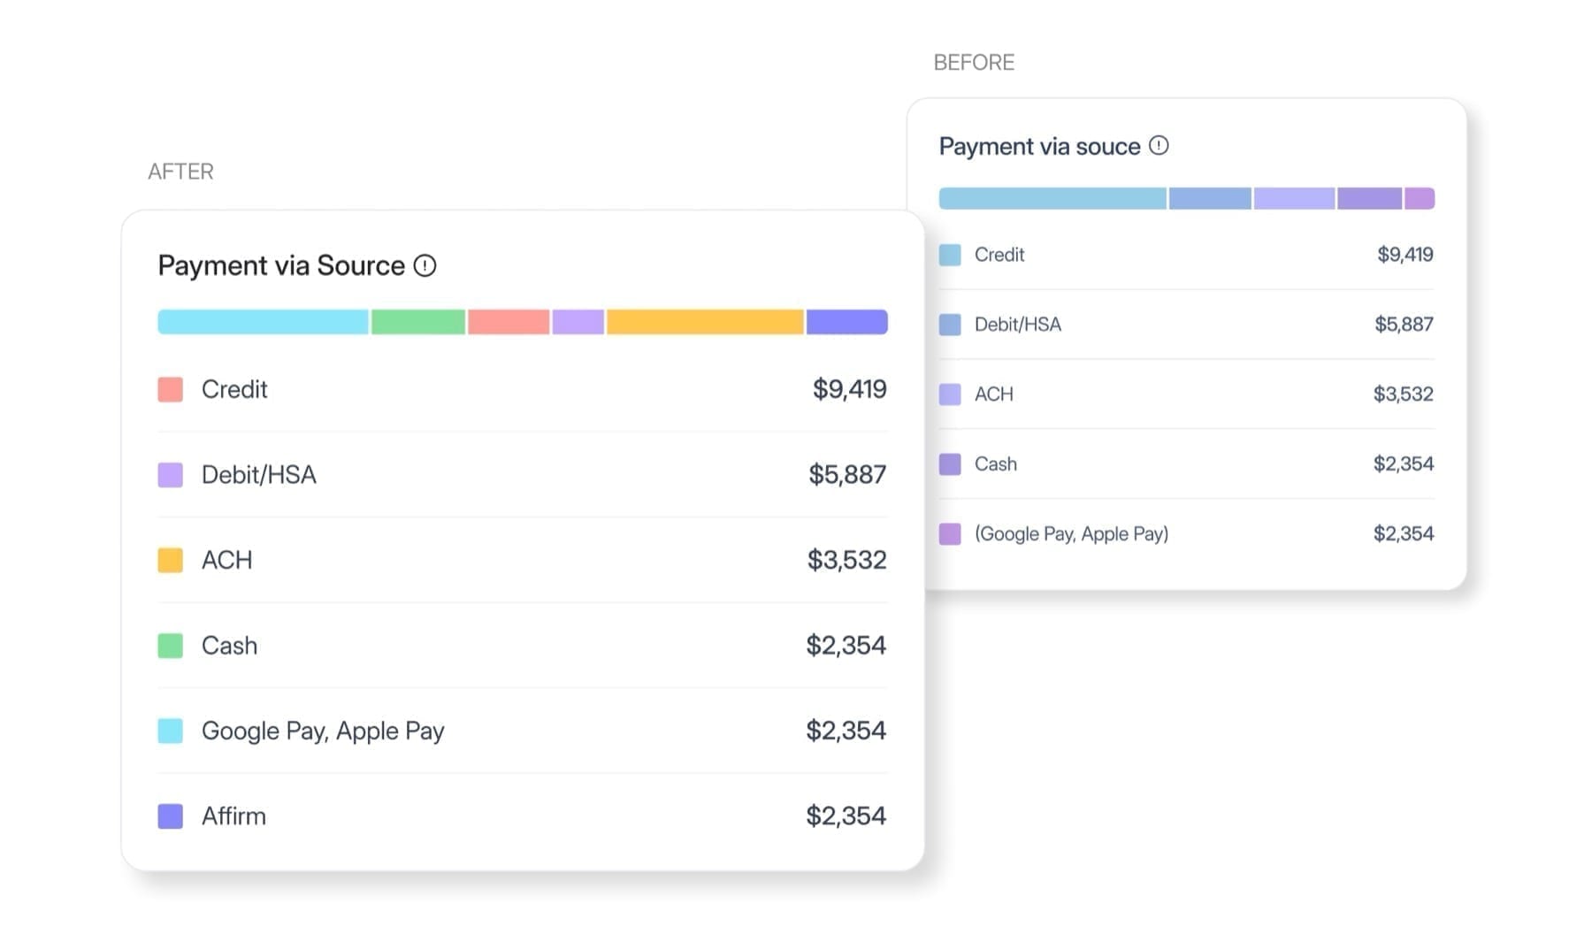Screen dimensions: 1592x934
Task: Click 'ACH' label in After card
Action: point(227,560)
